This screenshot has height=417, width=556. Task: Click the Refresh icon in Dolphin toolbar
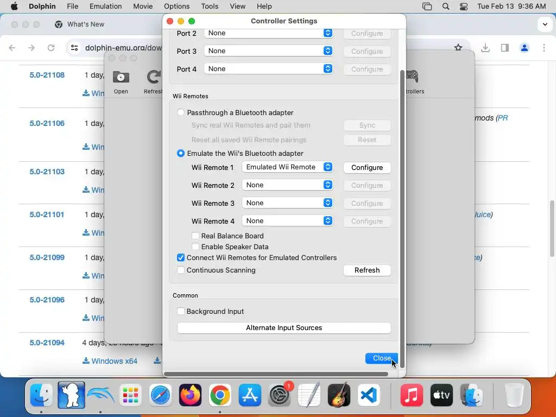pyautogui.click(x=154, y=77)
